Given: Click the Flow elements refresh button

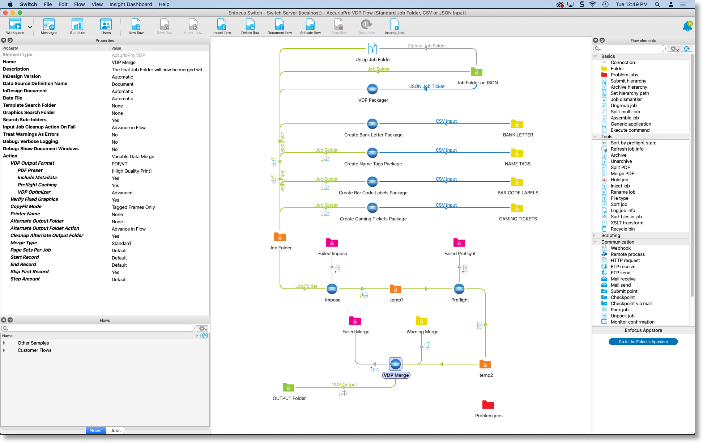Looking at the screenshot, I should [x=687, y=48].
